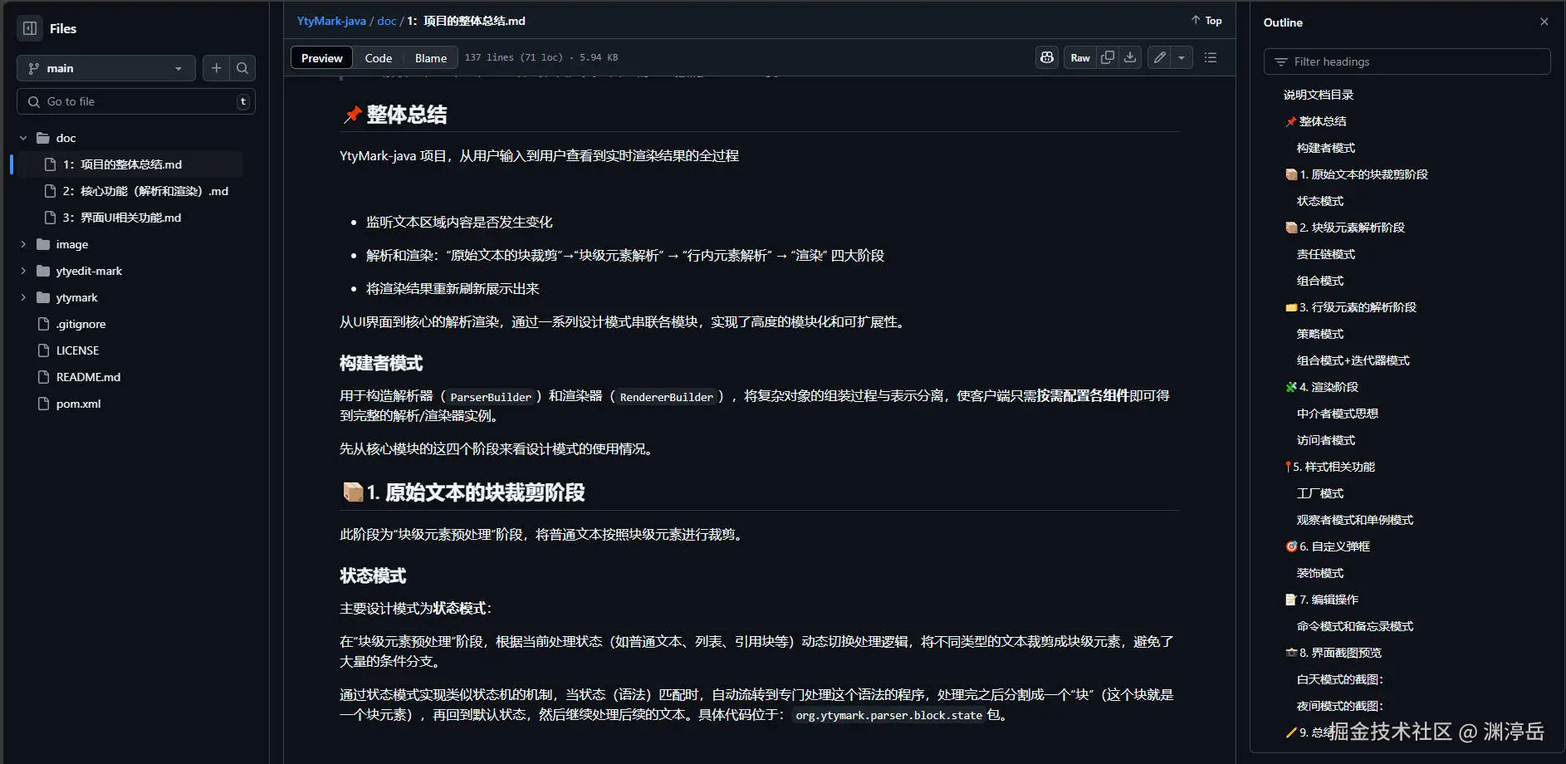Select the image folder in tree
This screenshot has height=764, width=1566.
click(71, 244)
